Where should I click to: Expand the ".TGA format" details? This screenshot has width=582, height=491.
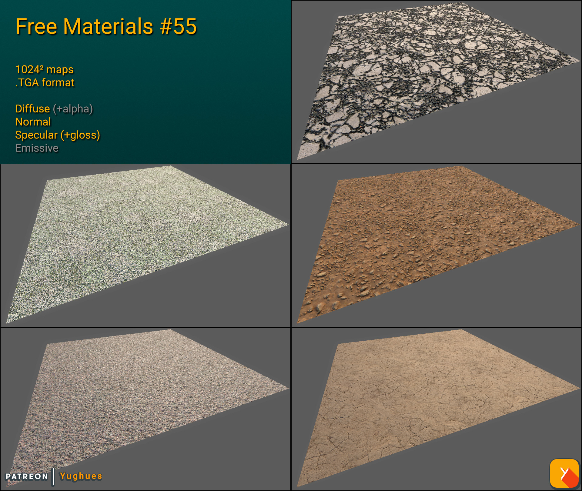point(45,82)
